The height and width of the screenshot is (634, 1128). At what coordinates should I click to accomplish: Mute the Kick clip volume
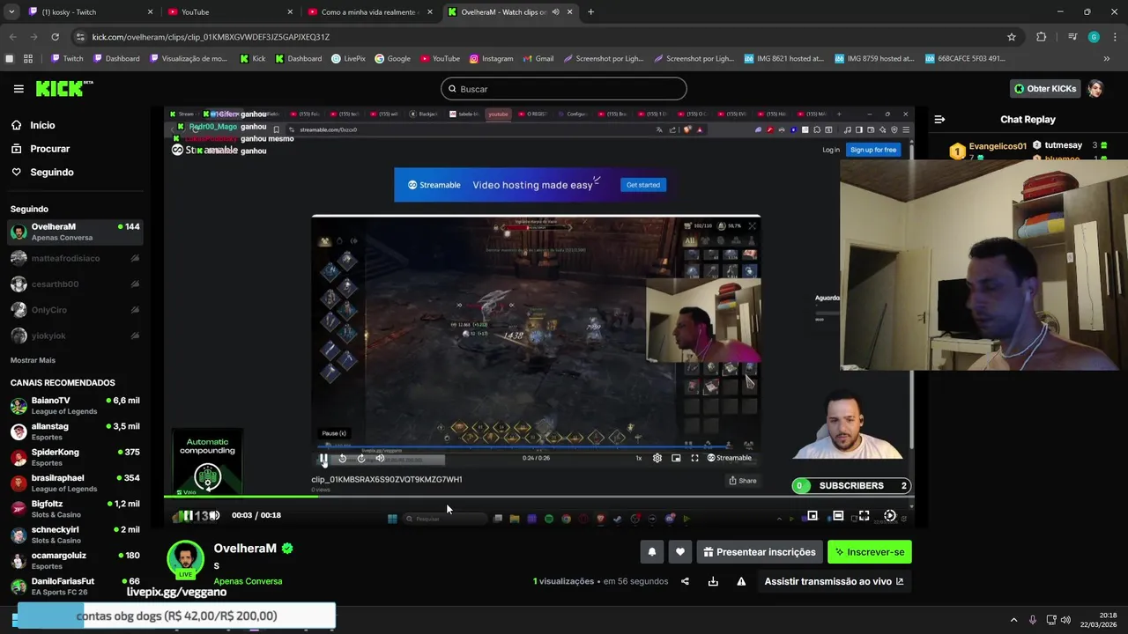pyautogui.click(x=214, y=516)
